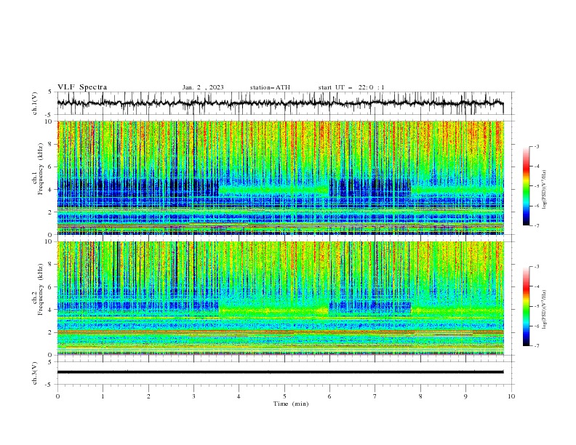Click the "station=ATH" header label

(x=270, y=87)
